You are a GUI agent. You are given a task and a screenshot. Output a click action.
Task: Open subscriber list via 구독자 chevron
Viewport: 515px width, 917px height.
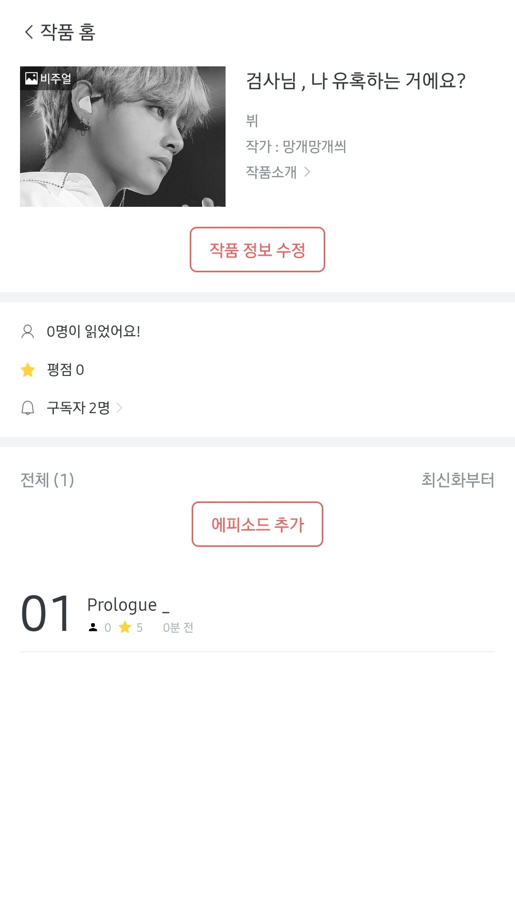[x=120, y=408]
